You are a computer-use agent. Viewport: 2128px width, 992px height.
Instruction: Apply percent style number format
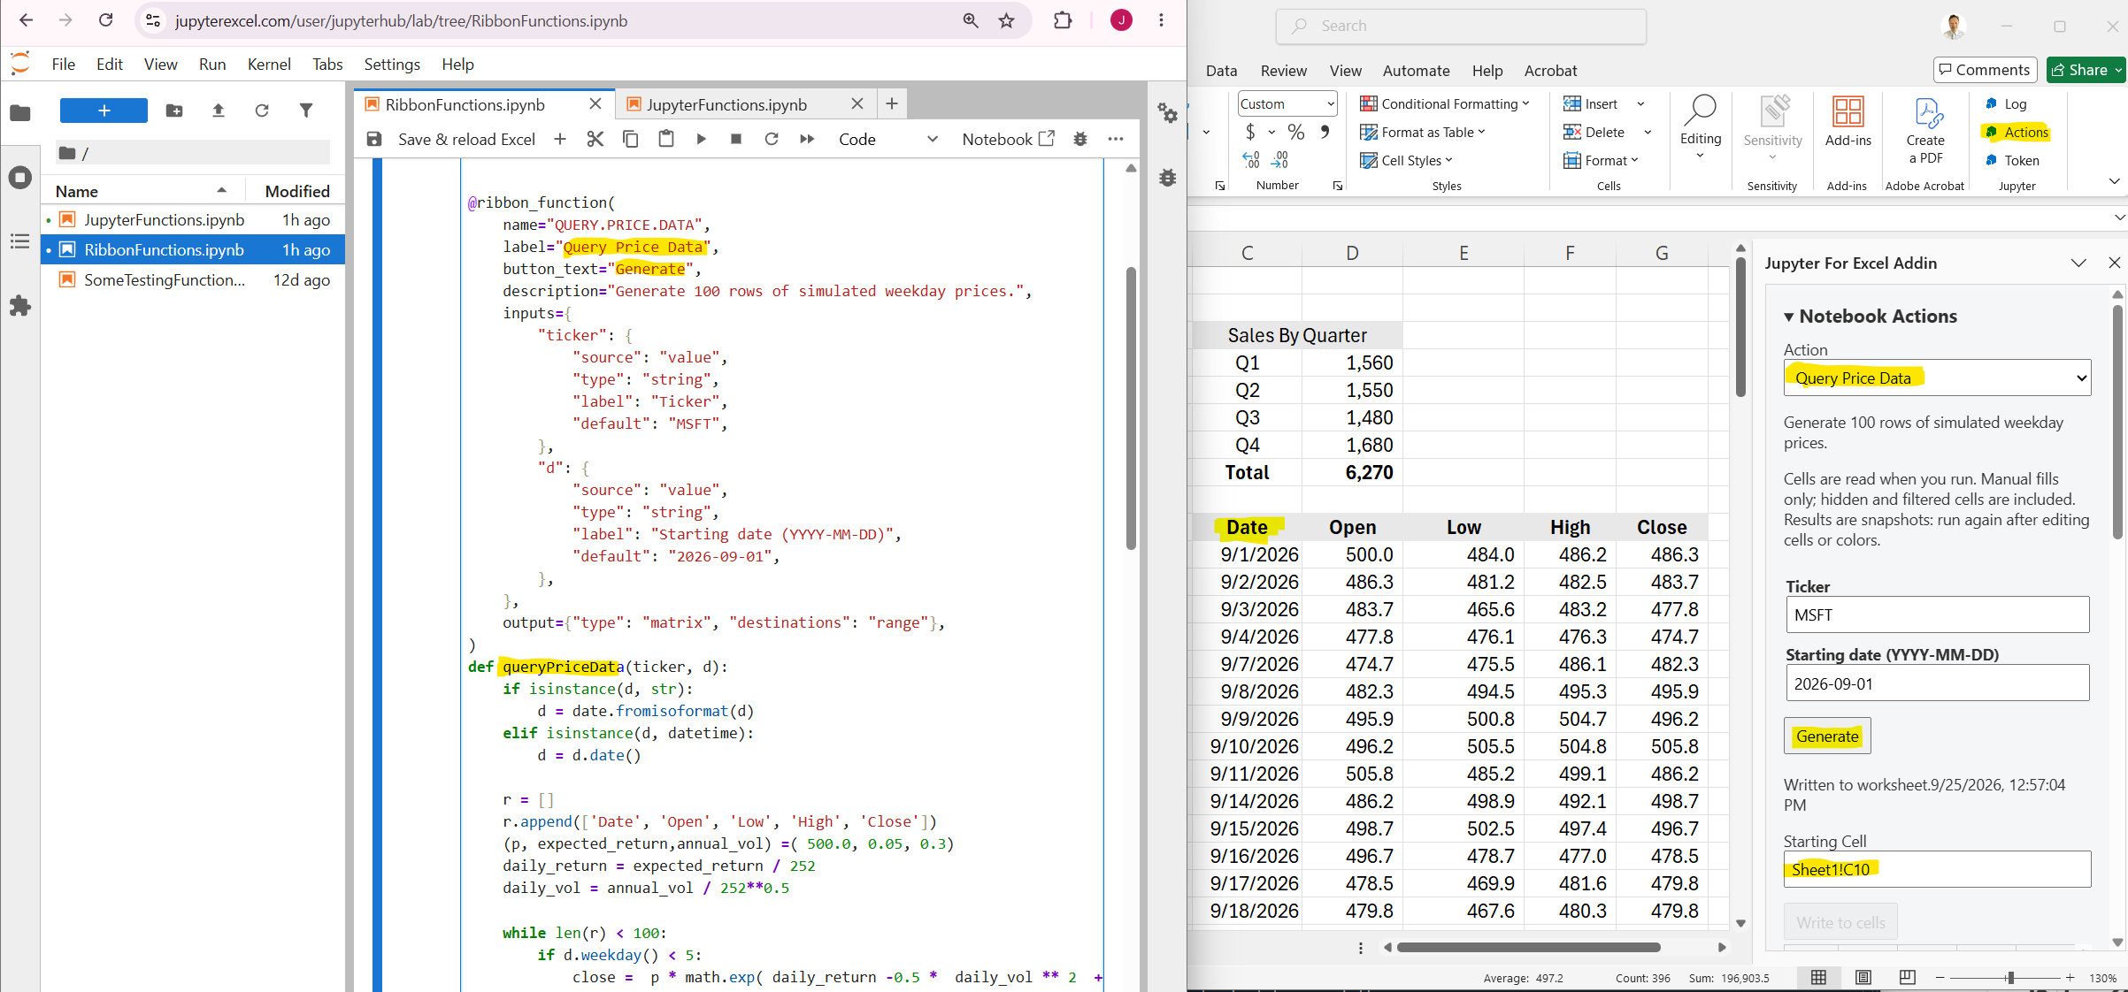pyautogui.click(x=1296, y=132)
